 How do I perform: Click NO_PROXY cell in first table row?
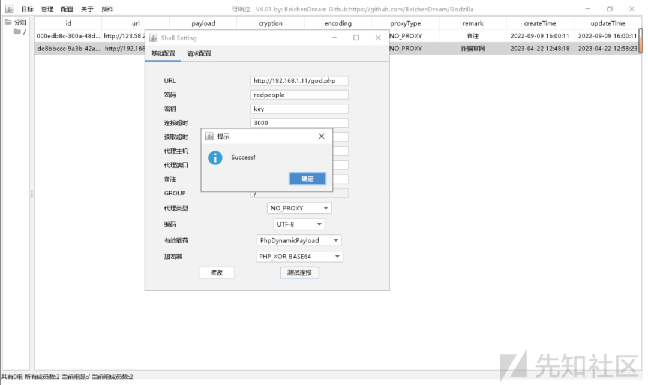pyautogui.click(x=406, y=36)
